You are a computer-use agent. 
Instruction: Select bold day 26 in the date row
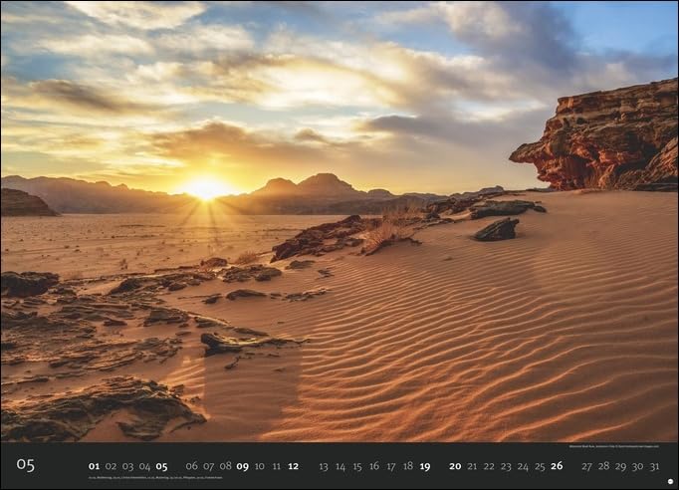pyautogui.click(x=557, y=466)
